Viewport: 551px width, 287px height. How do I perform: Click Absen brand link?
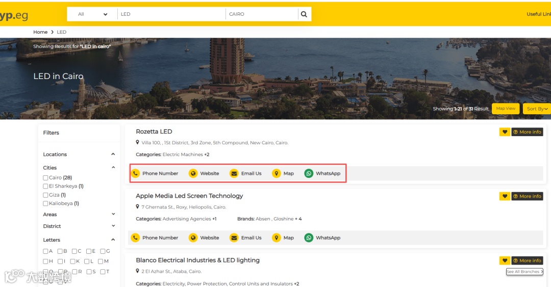[x=263, y=219]
